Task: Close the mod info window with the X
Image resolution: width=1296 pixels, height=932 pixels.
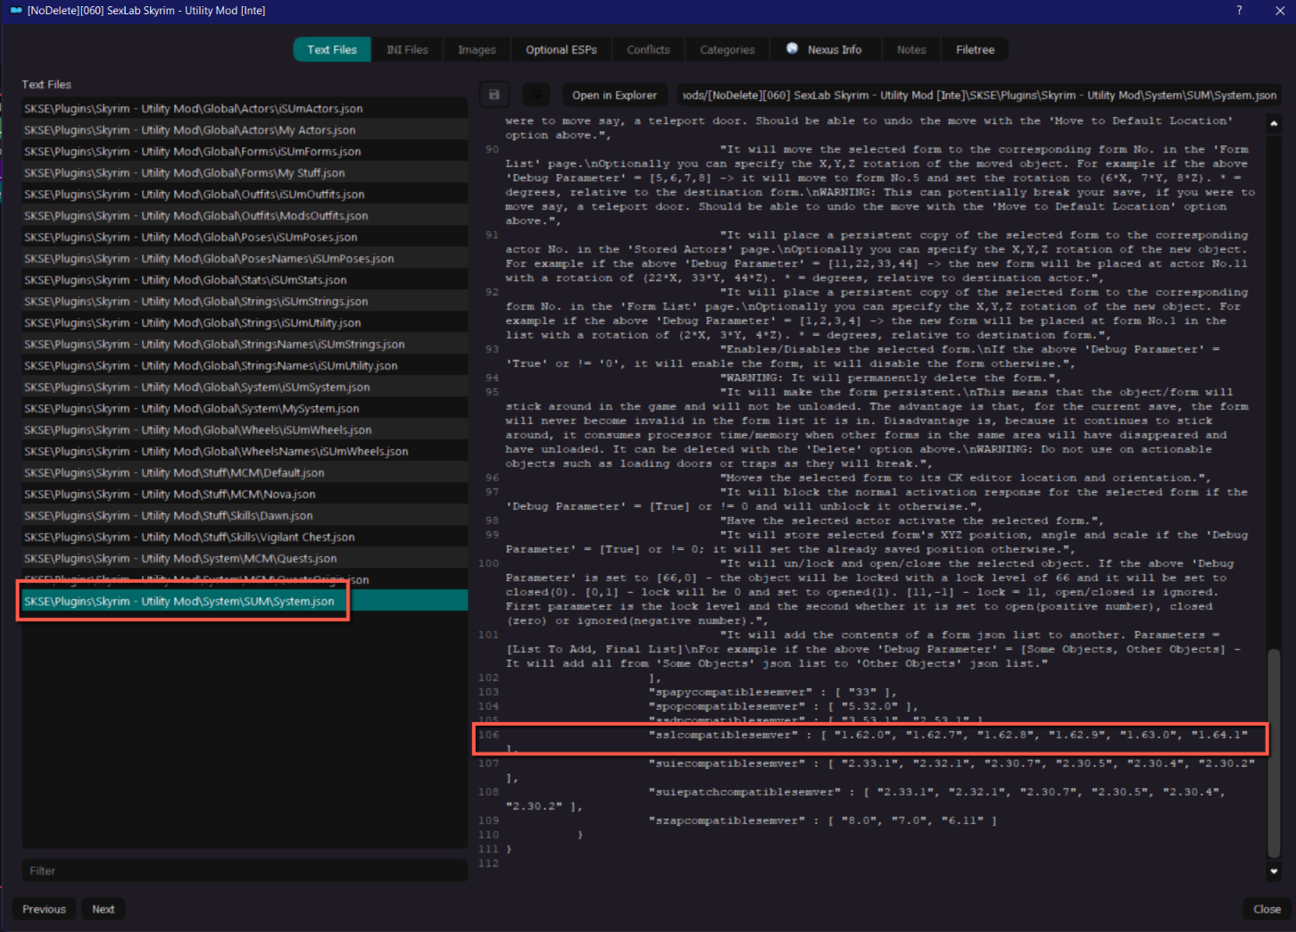Action: pos(1279,11)
